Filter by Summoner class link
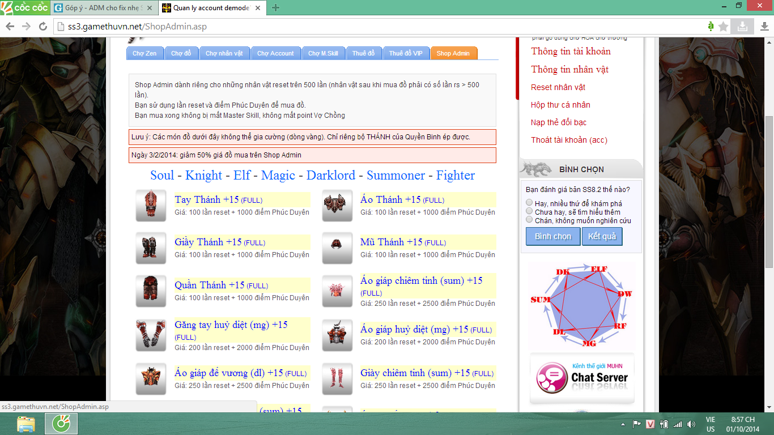 click(x=395, y=176)
